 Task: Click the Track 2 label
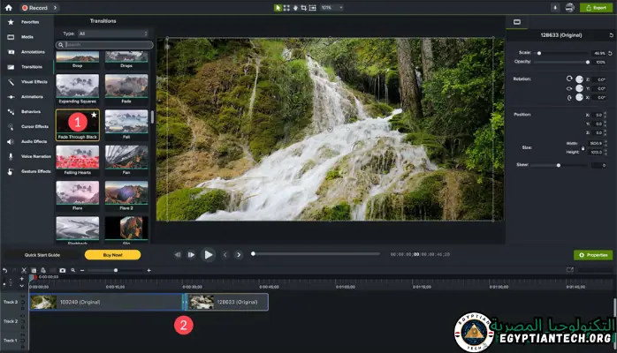(x=11, y=321)
